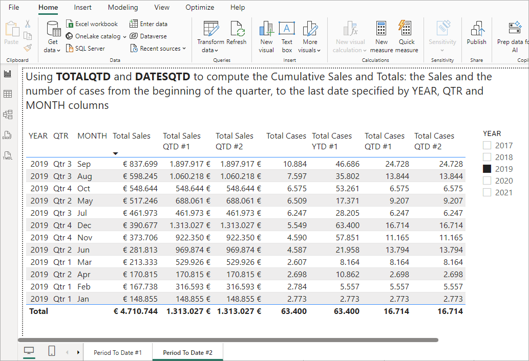The width and height of the screenshot is (529, 361).
Task: Switch to Period To Date #1 page
Action: [x=117, y=352]
